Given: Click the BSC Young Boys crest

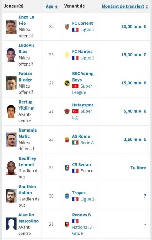Looking at the screenshot, I should (x=67, y=83).
